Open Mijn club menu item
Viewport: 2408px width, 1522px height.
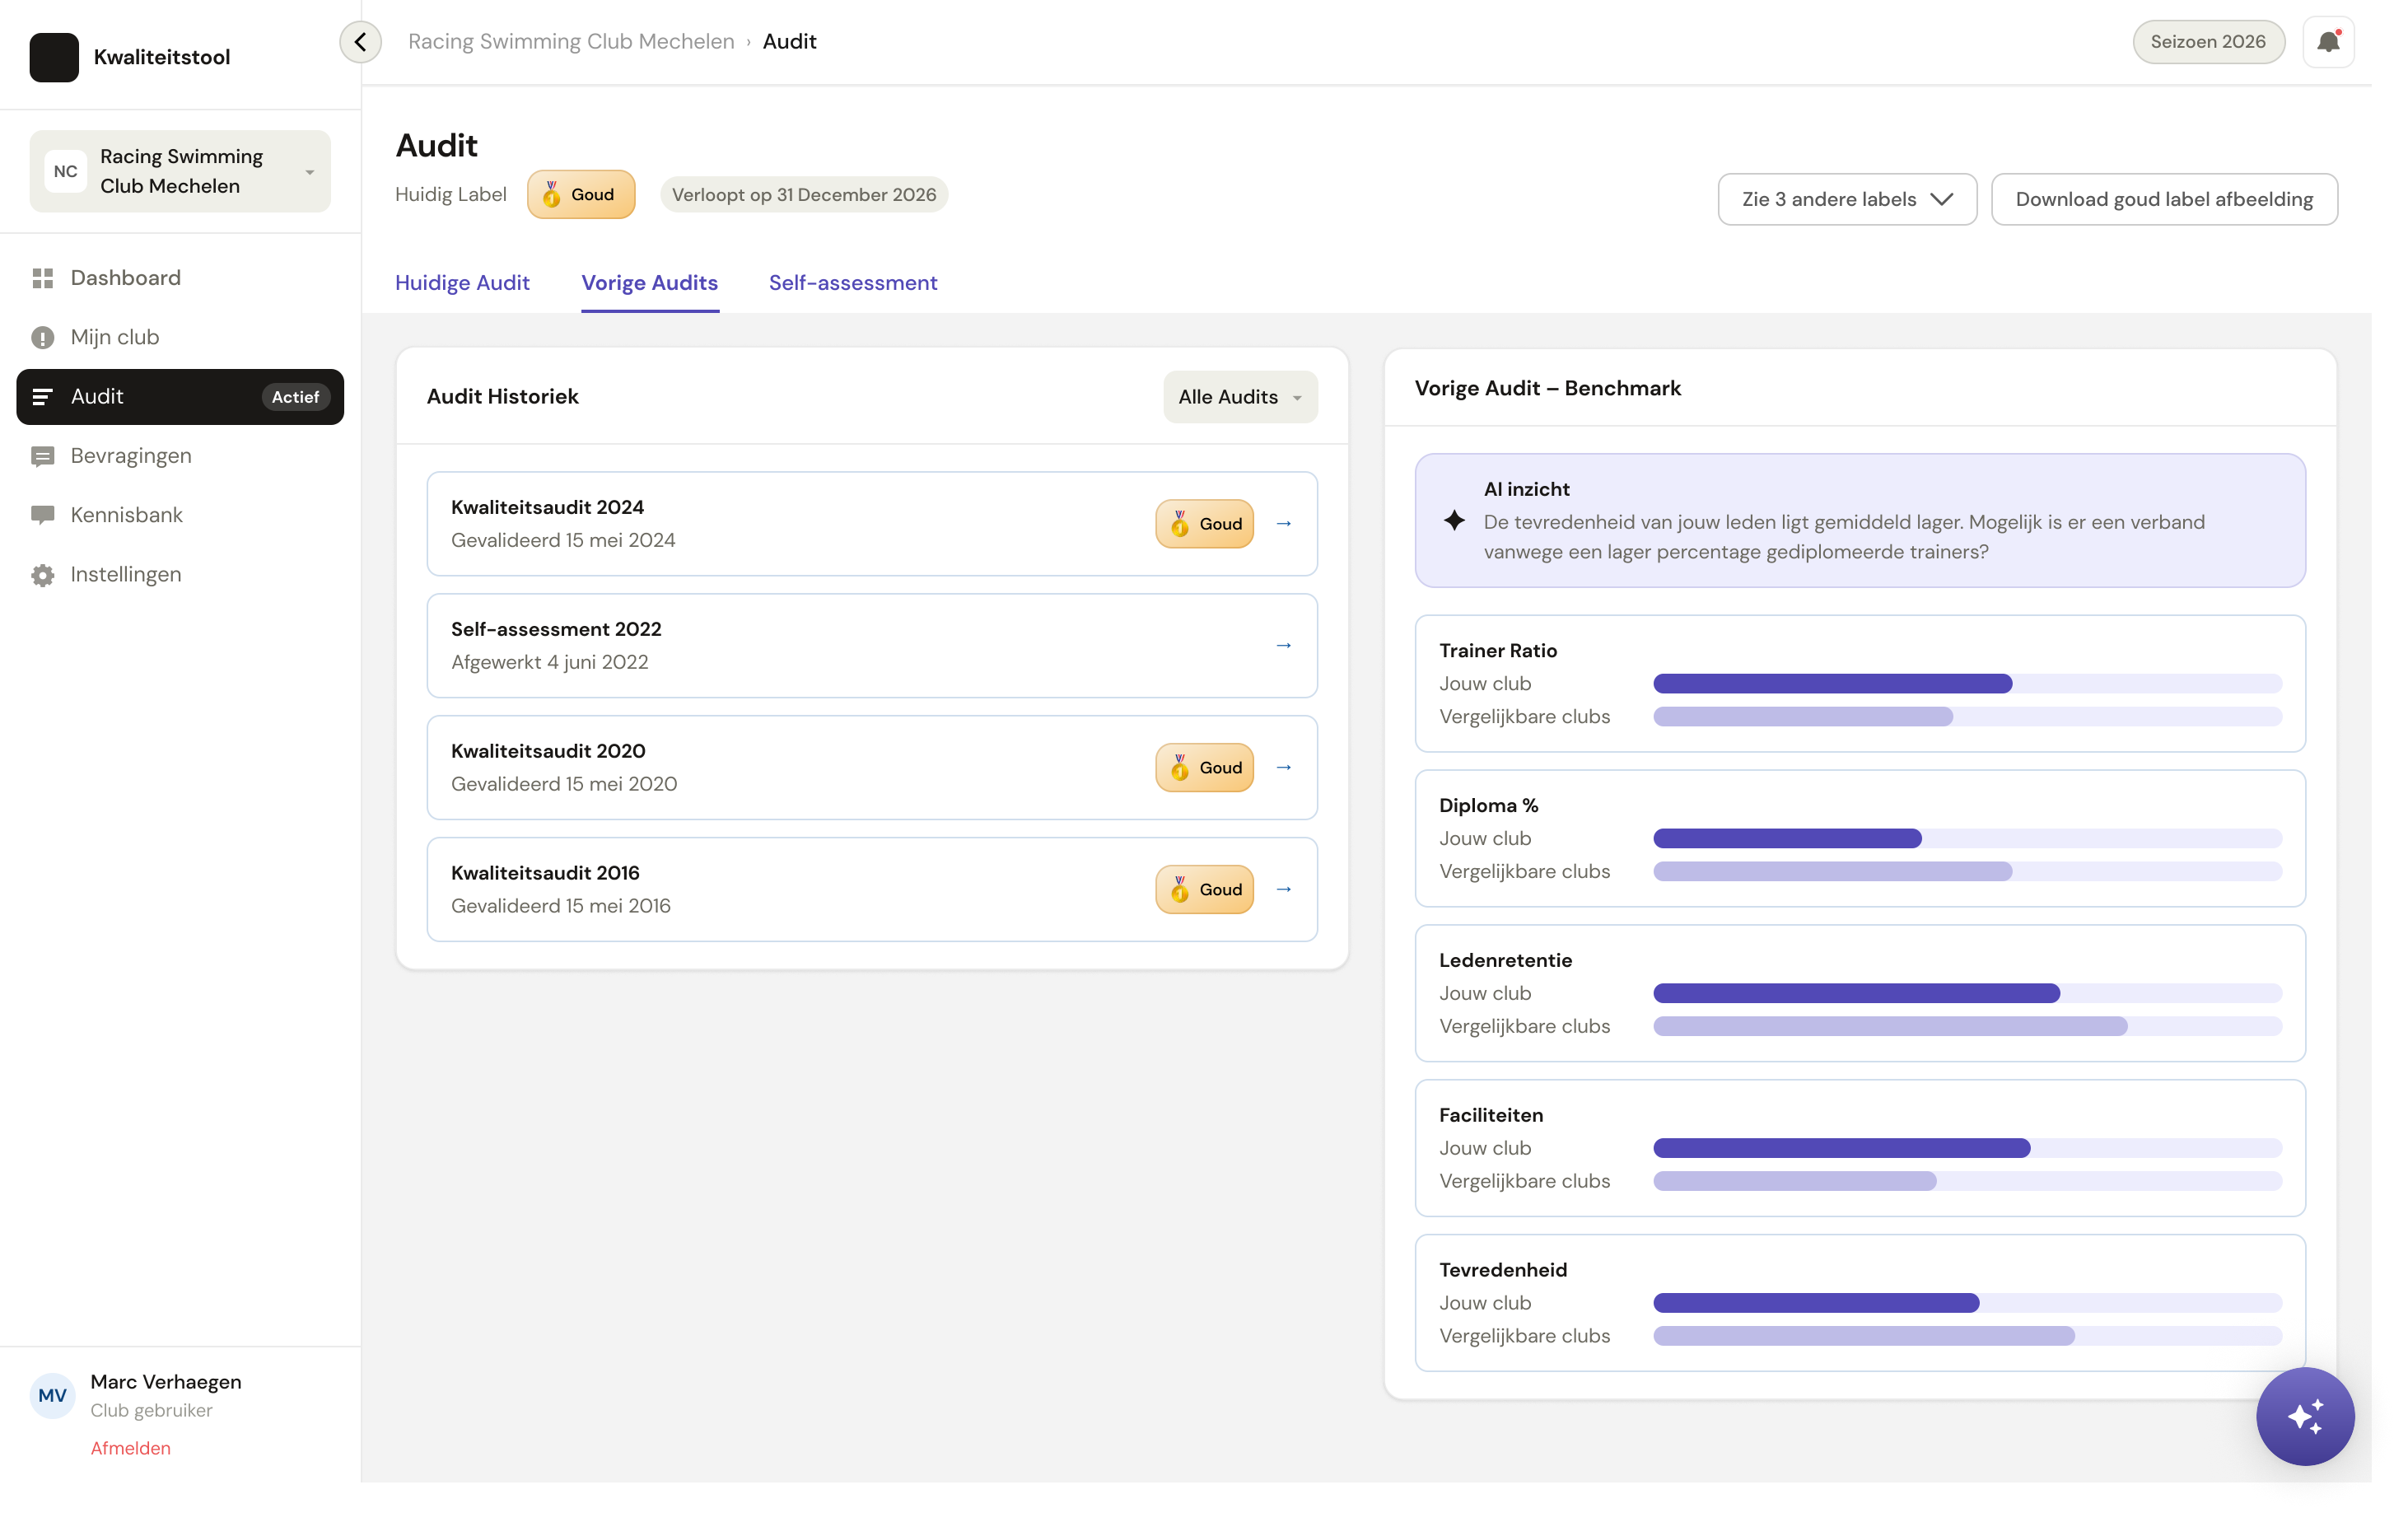coord(180,337)
